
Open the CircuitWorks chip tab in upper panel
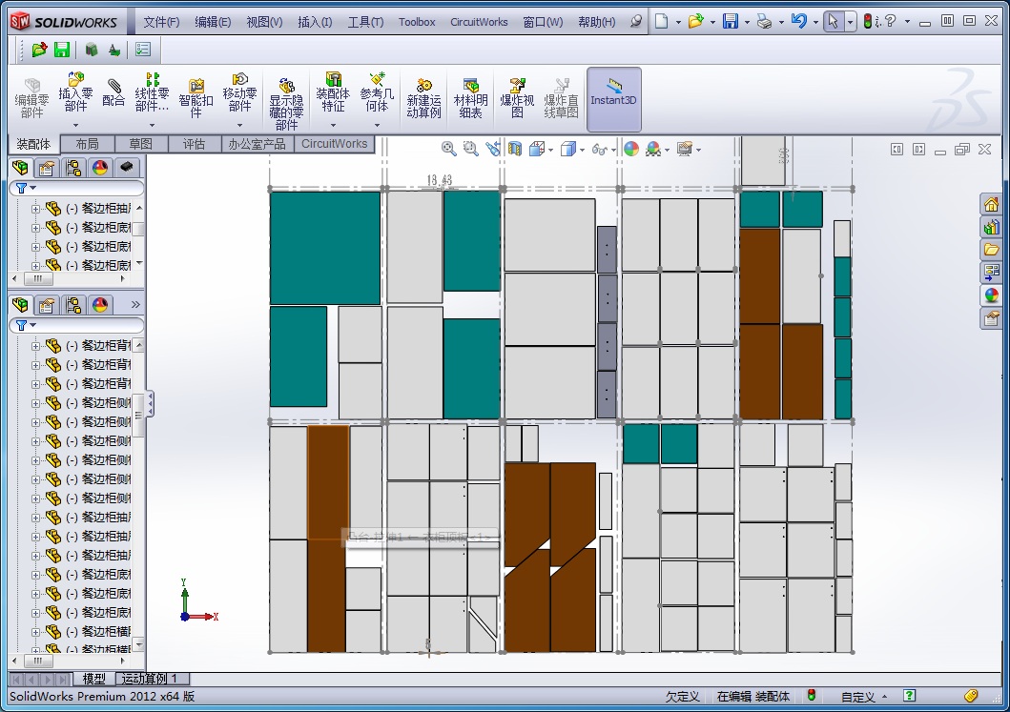click(x=127, y=168)
